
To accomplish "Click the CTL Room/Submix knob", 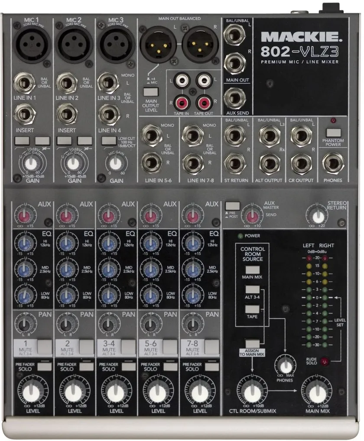I will click(252, 391).
